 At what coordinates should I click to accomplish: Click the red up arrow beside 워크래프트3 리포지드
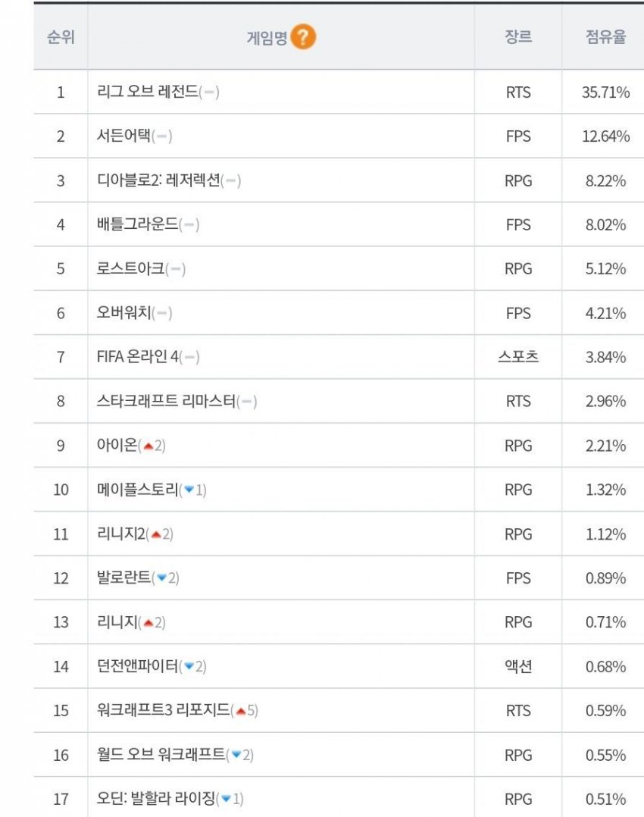240,711
